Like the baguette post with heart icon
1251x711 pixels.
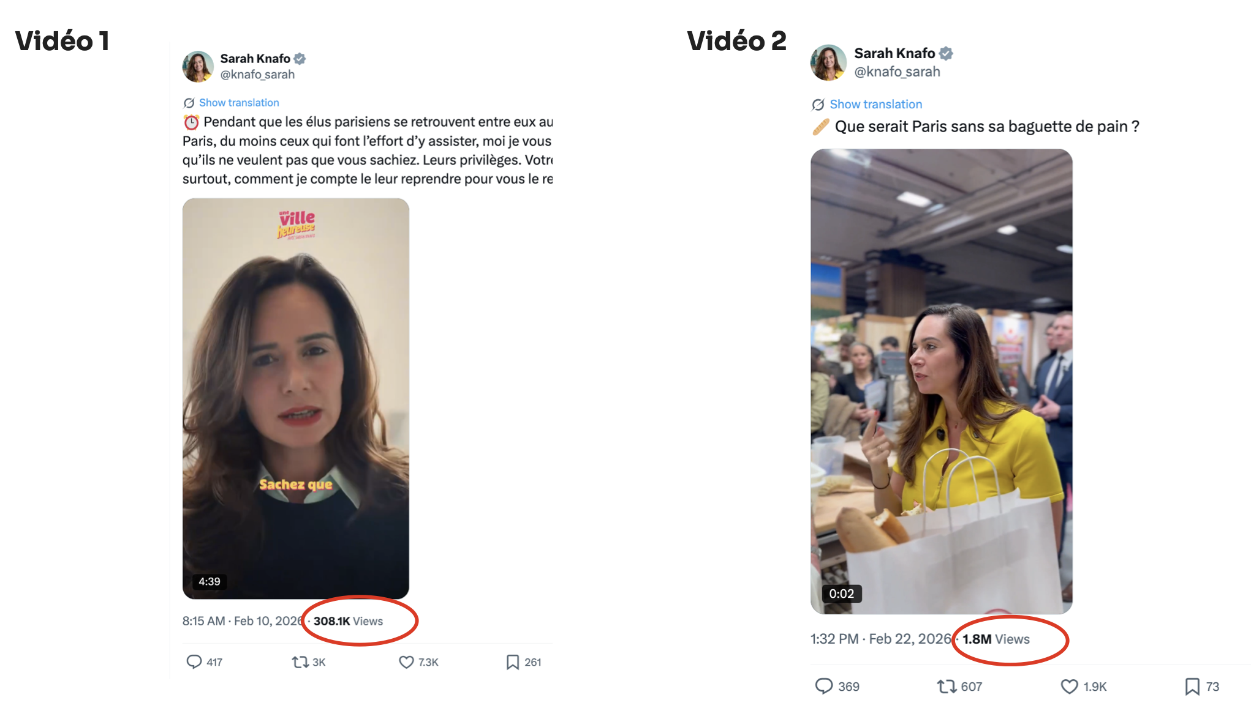(x=1069, y=686)
